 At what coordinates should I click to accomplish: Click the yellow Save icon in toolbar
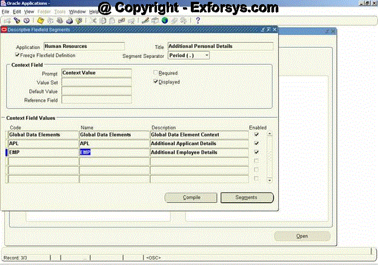40,21
